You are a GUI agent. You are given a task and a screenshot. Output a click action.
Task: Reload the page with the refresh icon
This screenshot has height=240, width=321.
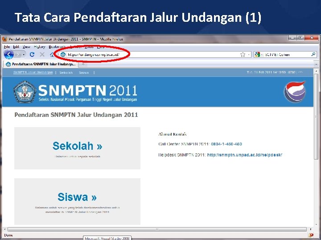point(32,55)
